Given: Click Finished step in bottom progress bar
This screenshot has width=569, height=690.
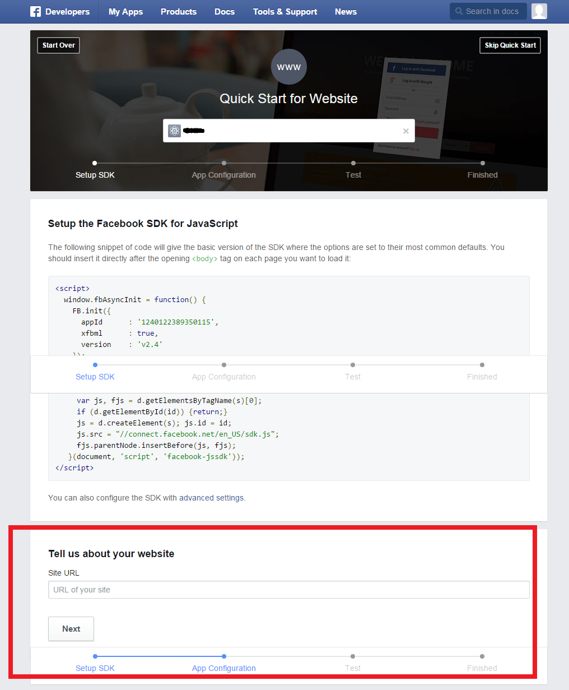Looking at the screenshot, I should 482,668.
